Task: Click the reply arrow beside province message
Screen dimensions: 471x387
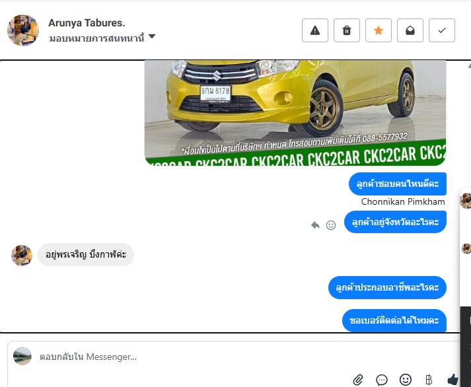Action: click(x=315, y=225)
